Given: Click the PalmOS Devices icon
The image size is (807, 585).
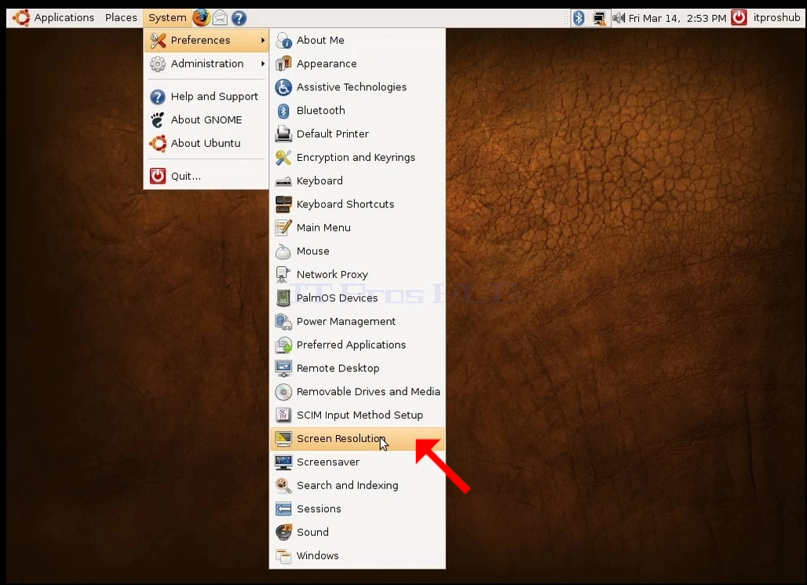Looking at the screenshot, I should (283, 298).
